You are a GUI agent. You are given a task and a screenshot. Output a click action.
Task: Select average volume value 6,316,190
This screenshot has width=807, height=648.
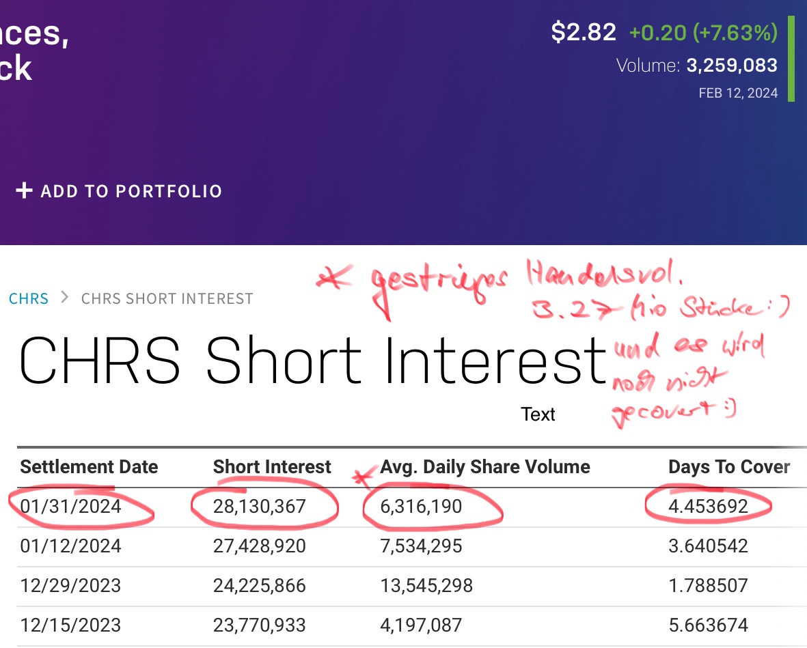point(421,506)
